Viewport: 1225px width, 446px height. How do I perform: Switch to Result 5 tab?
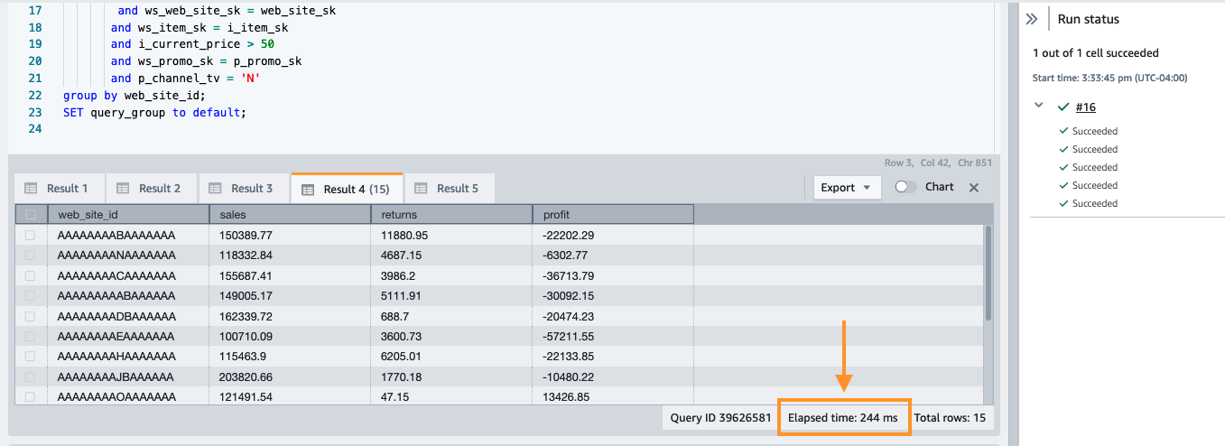[449, 188]
